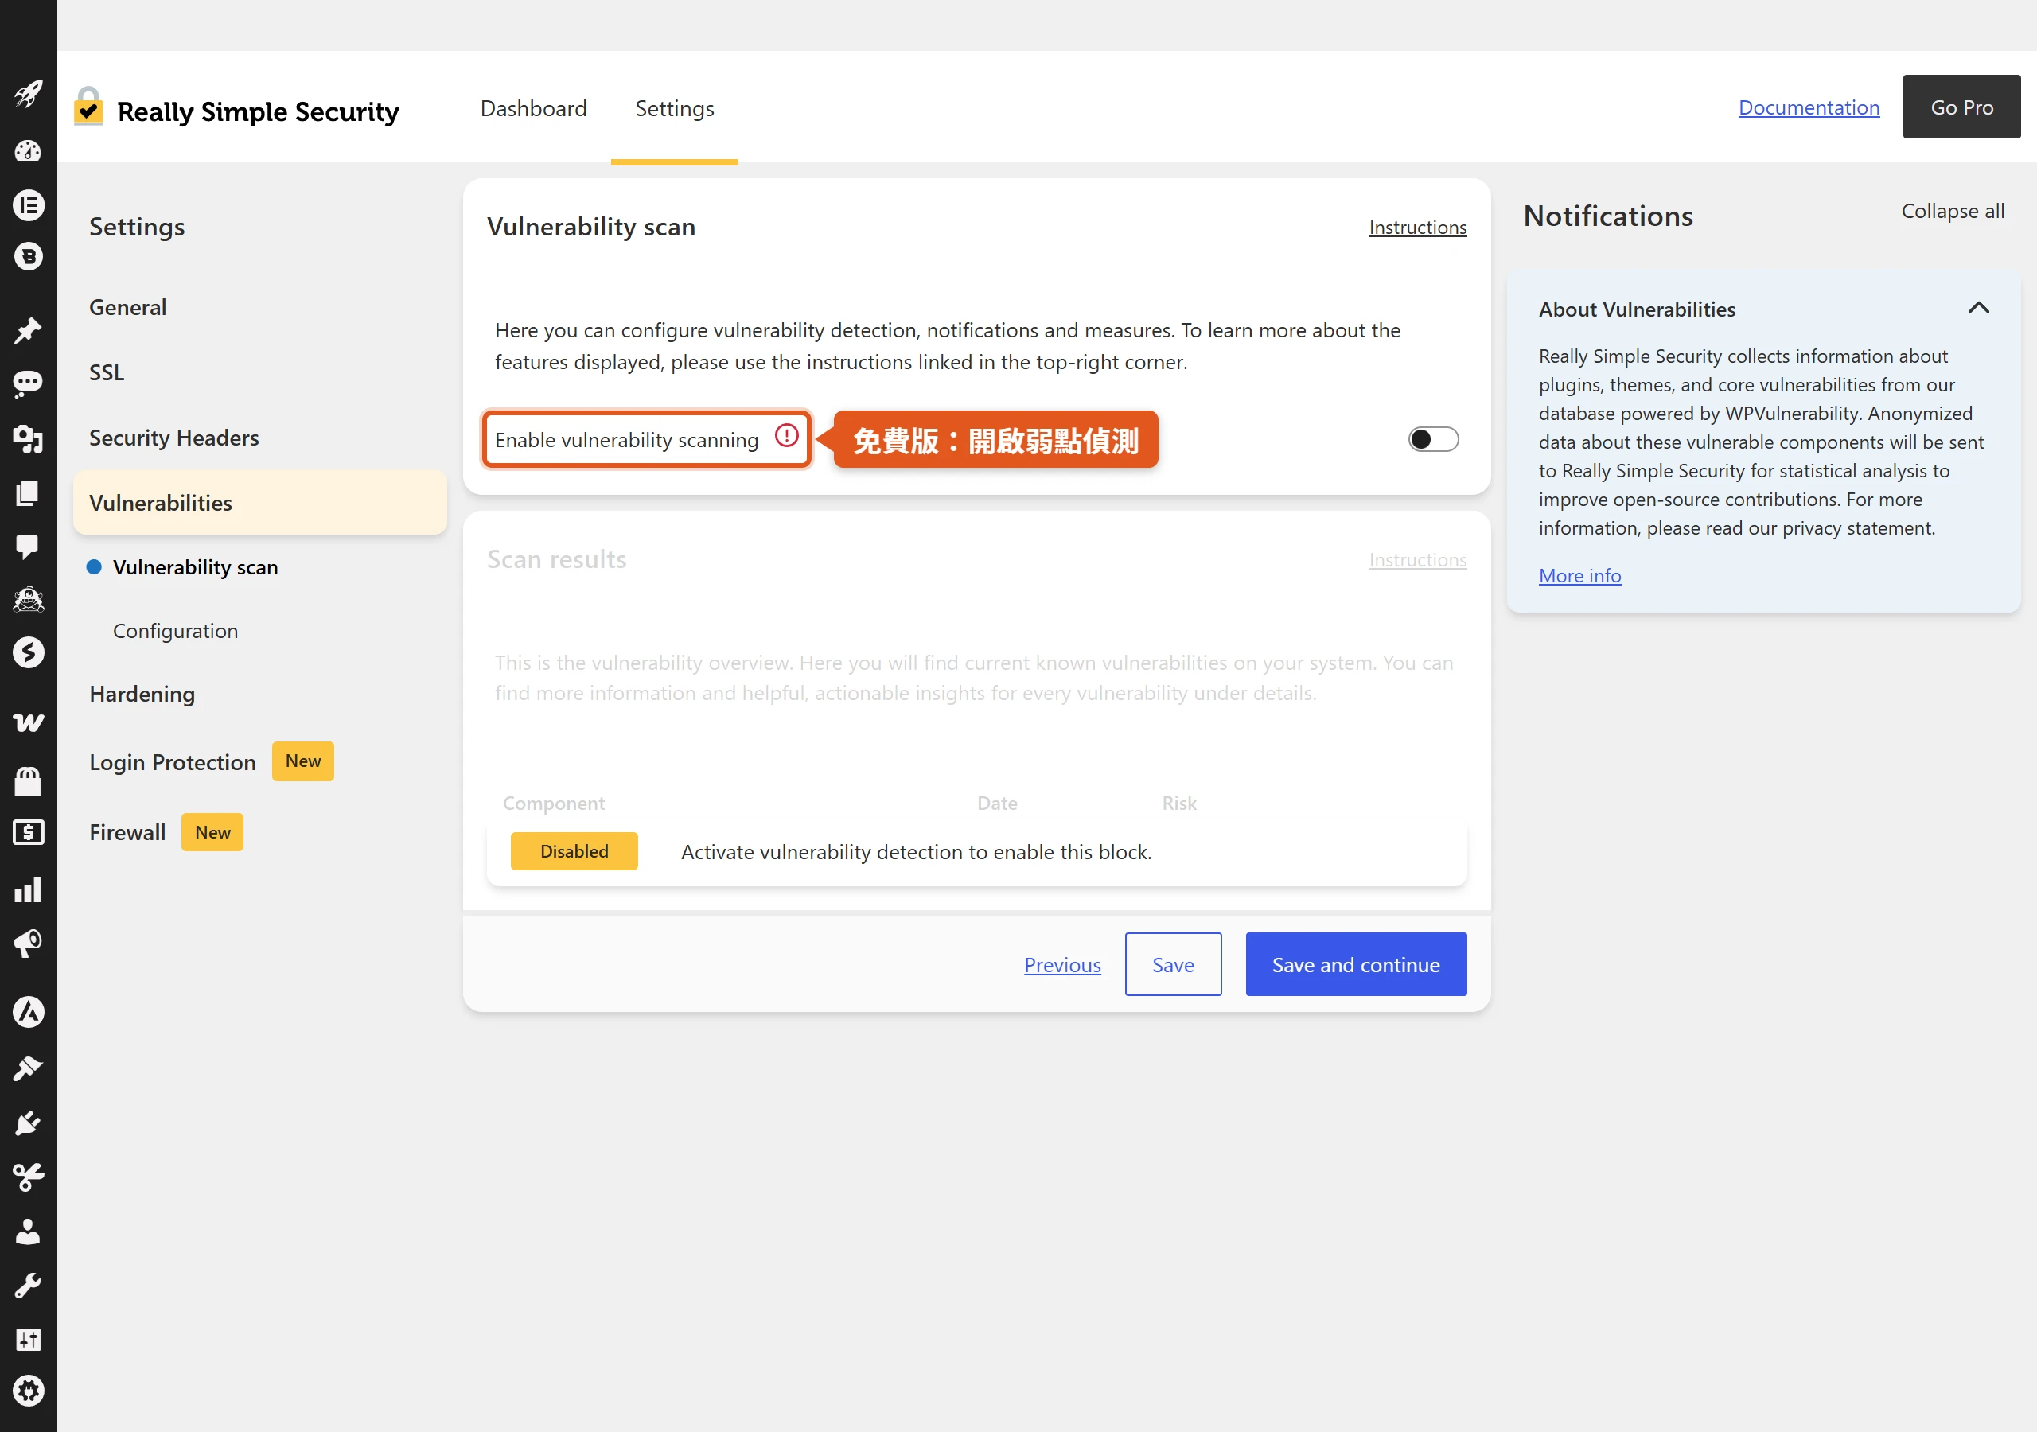This screenshot has width=2037, height=1432.
Task: Open Security Headers section
Action: click(174, 438)
